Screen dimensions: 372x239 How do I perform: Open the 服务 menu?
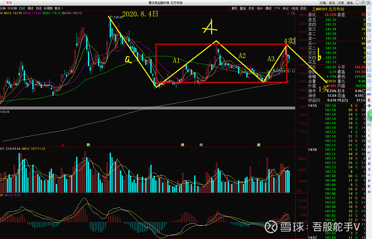(350, 3)
